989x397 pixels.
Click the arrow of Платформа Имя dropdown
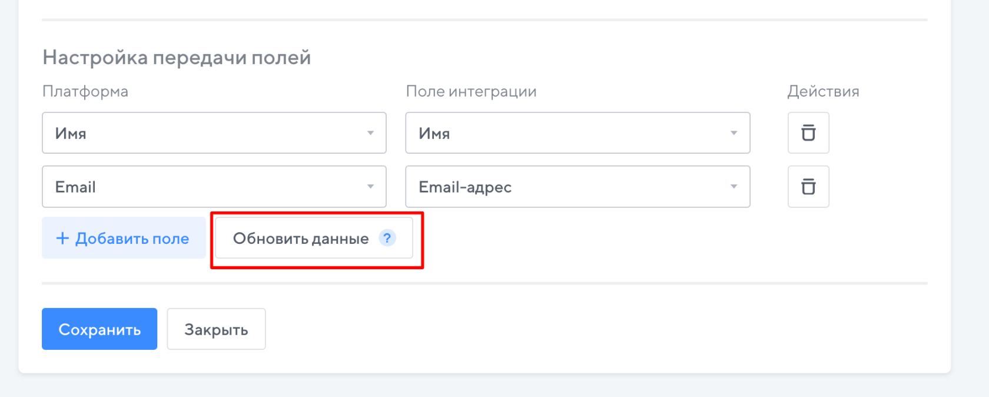(370, 133)
